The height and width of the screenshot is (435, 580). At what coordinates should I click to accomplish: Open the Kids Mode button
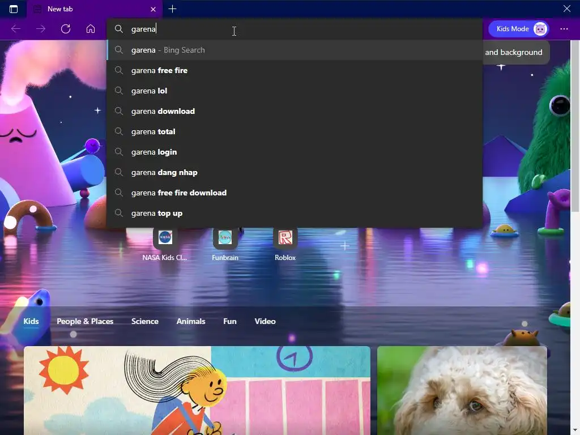[x=519, y=29]
